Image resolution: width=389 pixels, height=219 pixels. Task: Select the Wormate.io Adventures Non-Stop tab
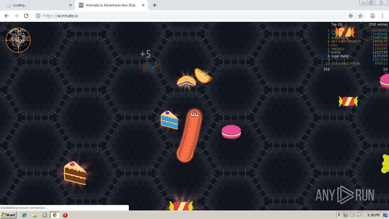(111, 5)
